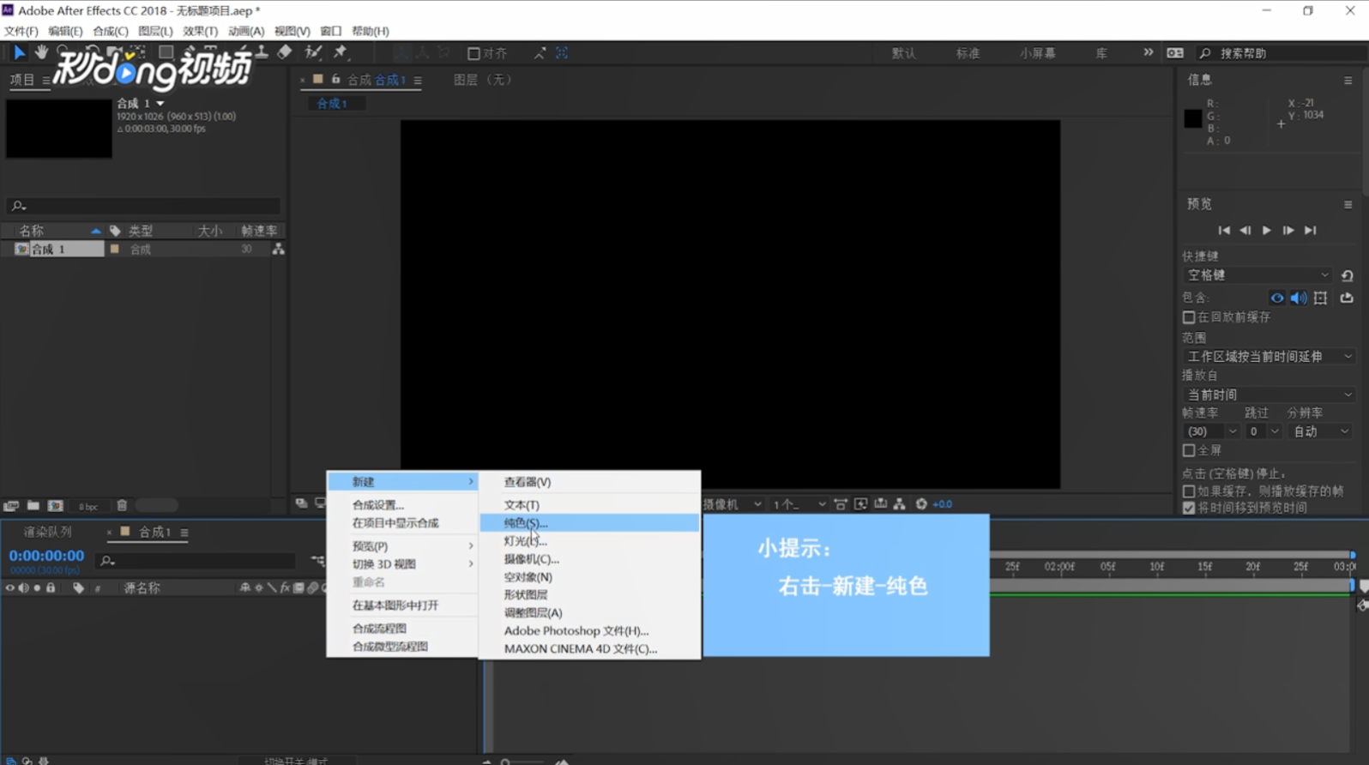Uncheck 将时间移到预览时间 checkbox
This screenshot has width=1369, height=765.
coord(1189,508)
